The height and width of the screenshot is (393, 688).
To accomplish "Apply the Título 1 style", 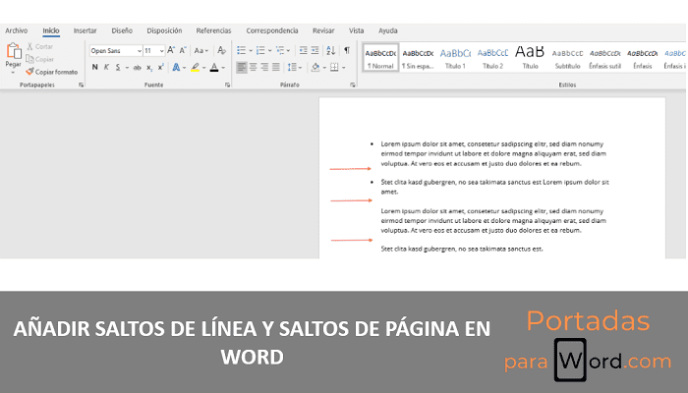I will [455, 57].
